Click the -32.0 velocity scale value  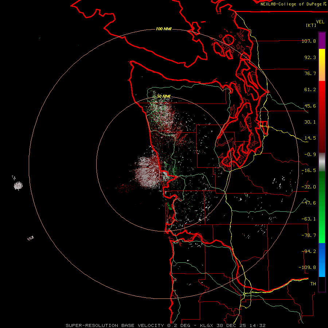pyautogui.click(x=309, y=187)
